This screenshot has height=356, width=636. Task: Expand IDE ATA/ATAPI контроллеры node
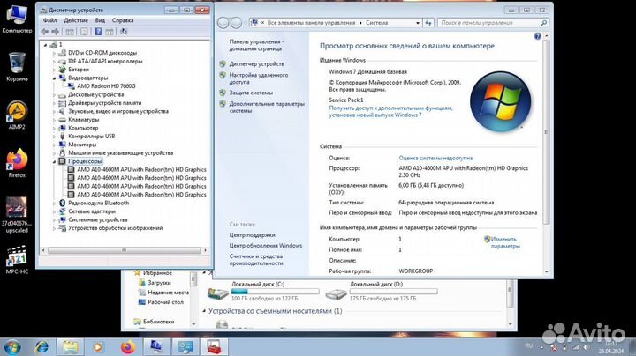[54, 62]
